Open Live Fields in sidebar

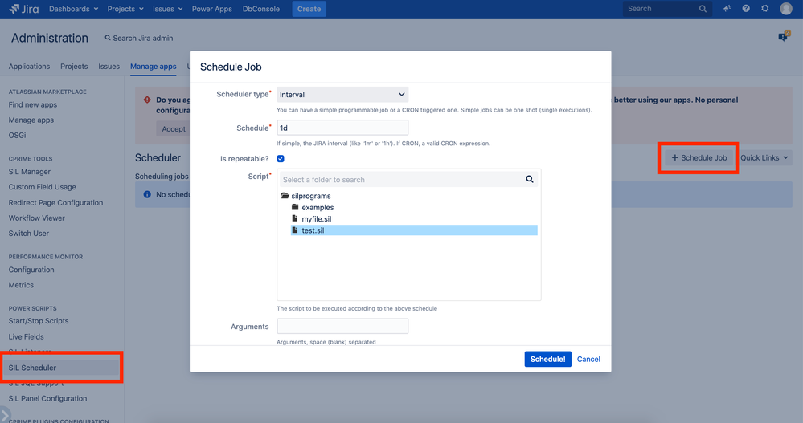26,336
